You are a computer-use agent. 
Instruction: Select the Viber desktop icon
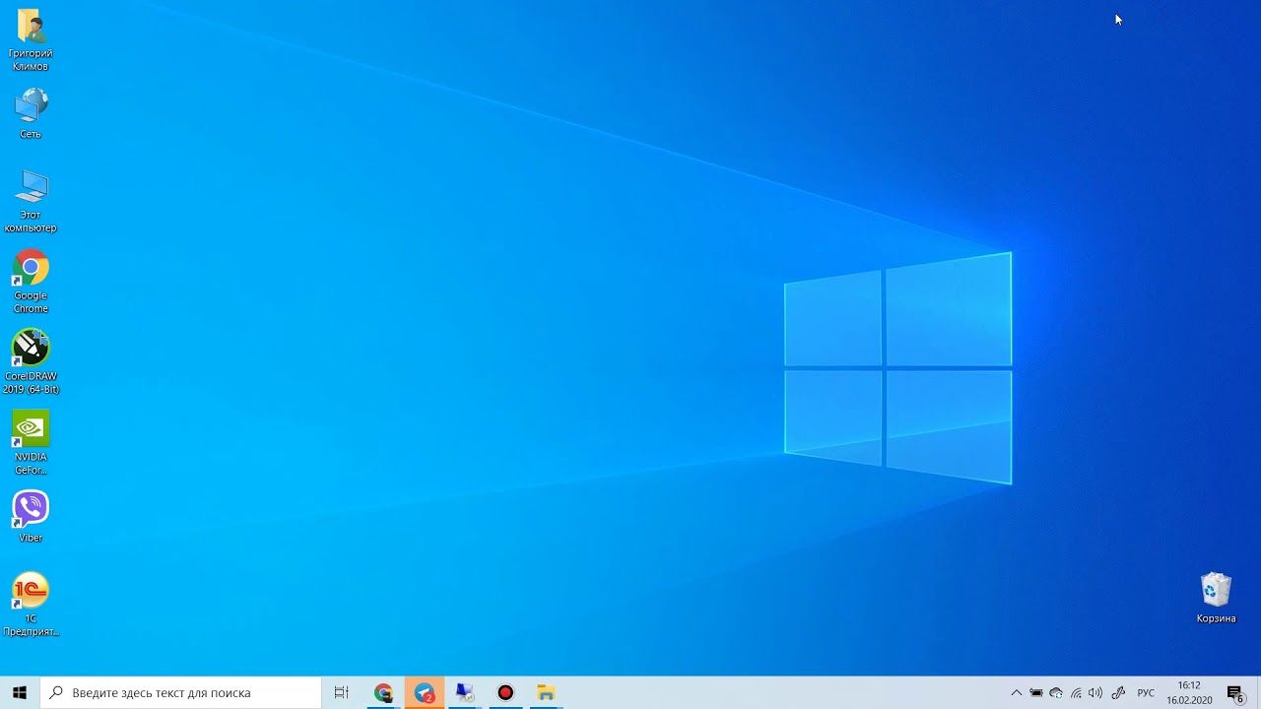click(x=31, y=509)
